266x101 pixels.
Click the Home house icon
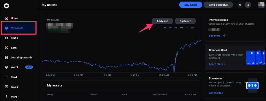[6, 18]
